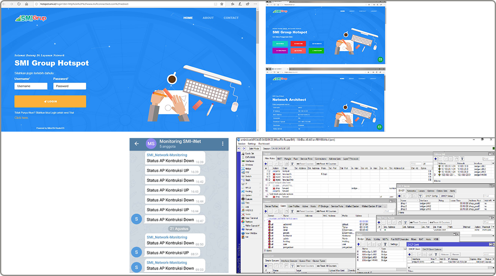The width and height of the screenshot is (496, 276).
Task: Click Release button in DHCP Client window
Action: coord(445,254)
